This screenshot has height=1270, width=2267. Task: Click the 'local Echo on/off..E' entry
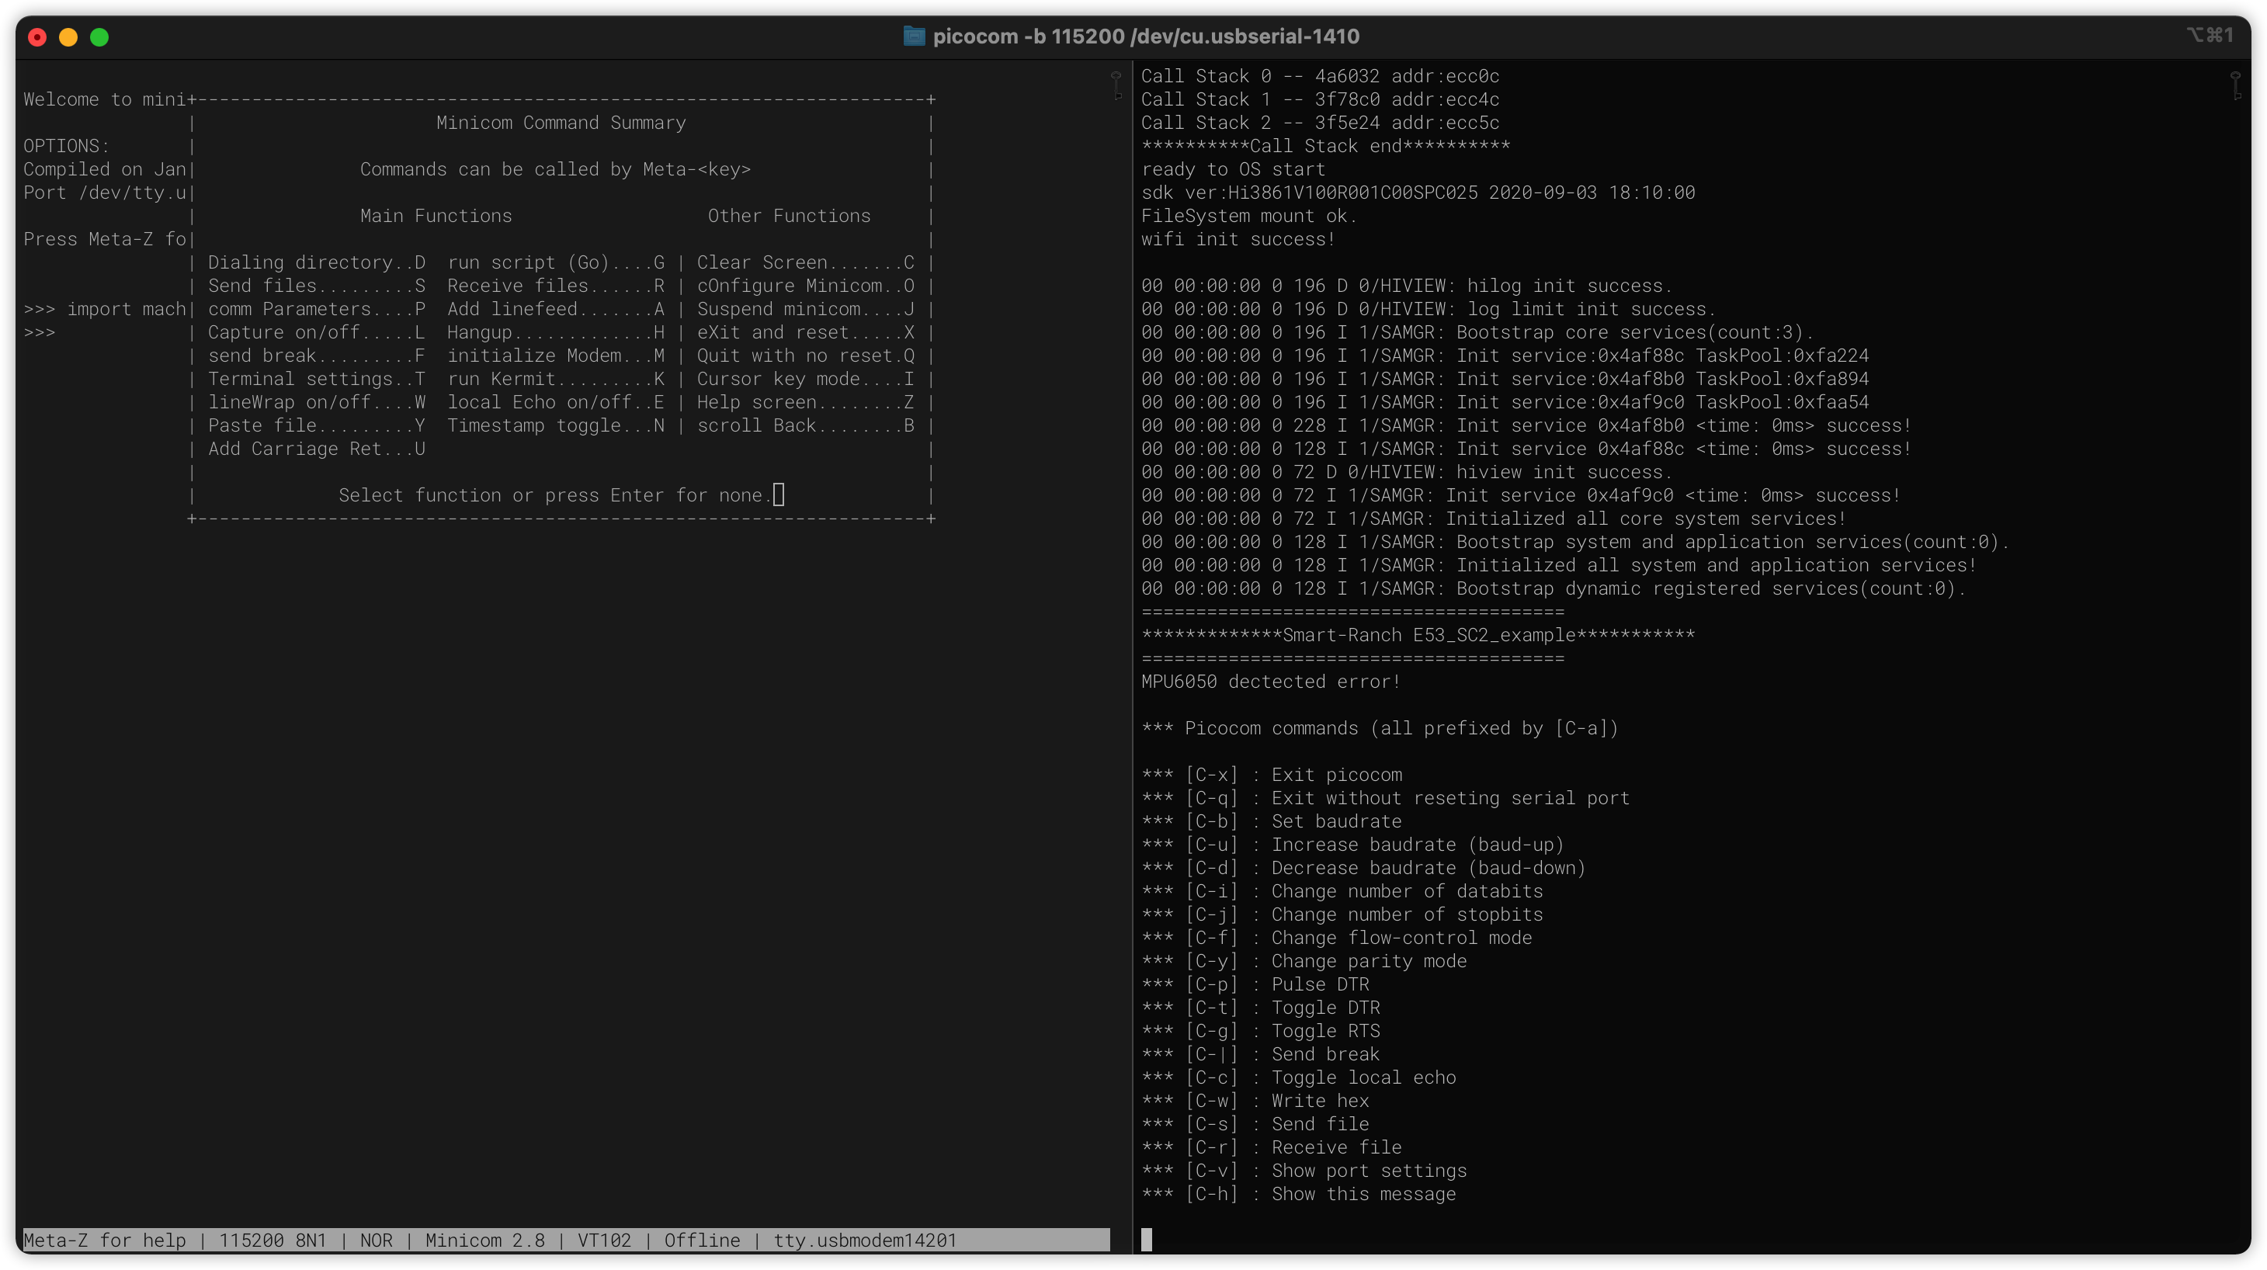556,402
